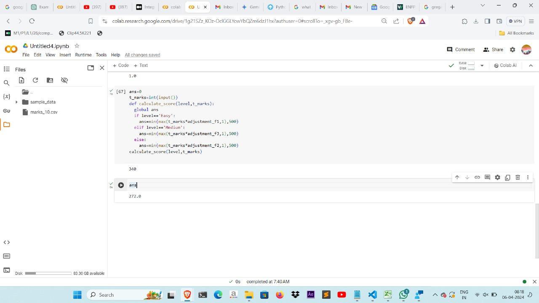Open the Tools menu
Viewport: 539px width, 303px height.
pyautogui.click(x=101, y=55)
